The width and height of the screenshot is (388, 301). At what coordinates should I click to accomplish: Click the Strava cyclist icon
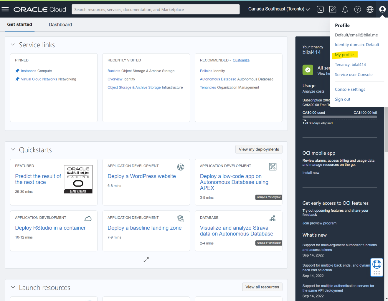pyautogui.click(x=273, y=218)
